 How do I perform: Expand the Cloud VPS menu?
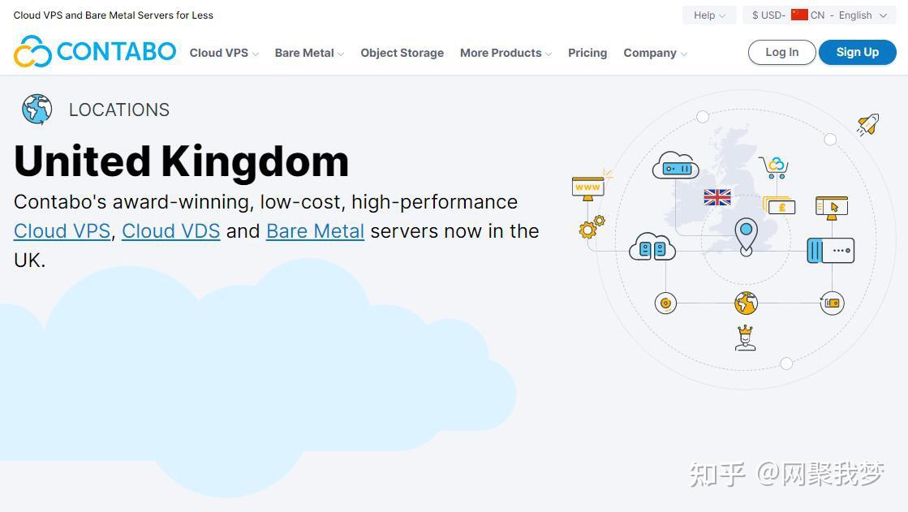pyautogui.click(x=224, y=53)
